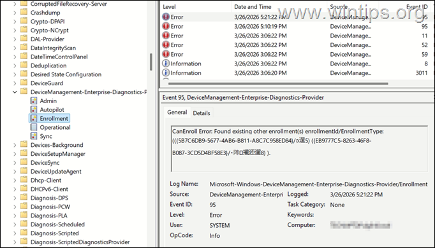Select the Diagnosis-ScriptedDiagnosticsProvider folder

pos(80,242)
